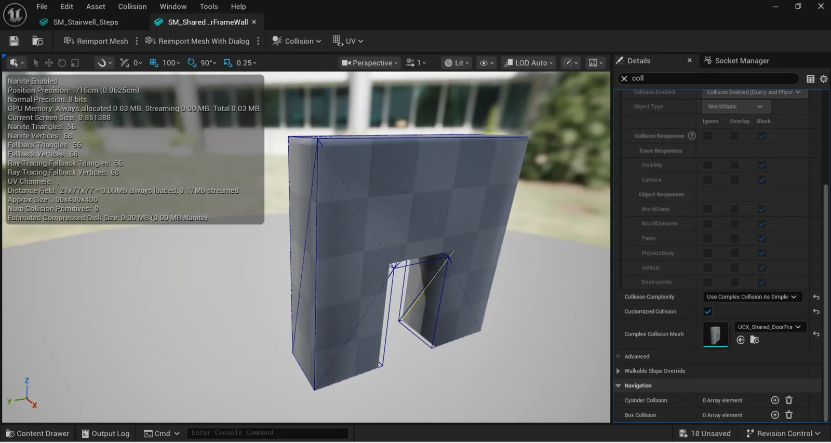Toggle scale snap icon next to 0.25
Screen dimensions: 831x443
coord(227,63)
